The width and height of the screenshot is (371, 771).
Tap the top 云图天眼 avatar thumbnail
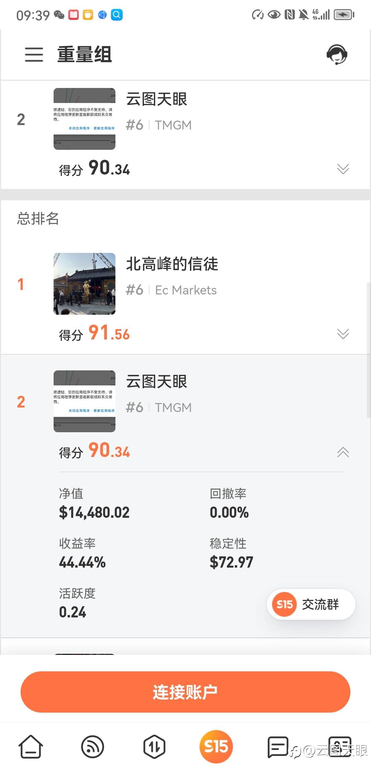pyautogui.click(x=85, y=119)
